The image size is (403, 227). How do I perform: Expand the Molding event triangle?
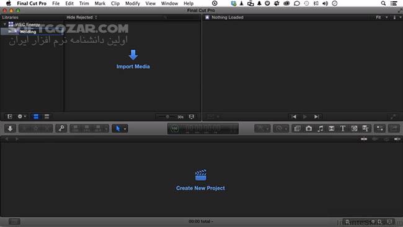point(10,32)
